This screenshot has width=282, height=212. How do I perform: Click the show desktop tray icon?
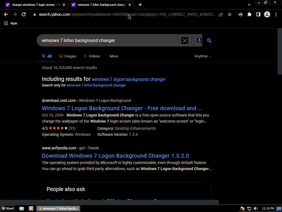pyautogui.click(x=279, y=209)
